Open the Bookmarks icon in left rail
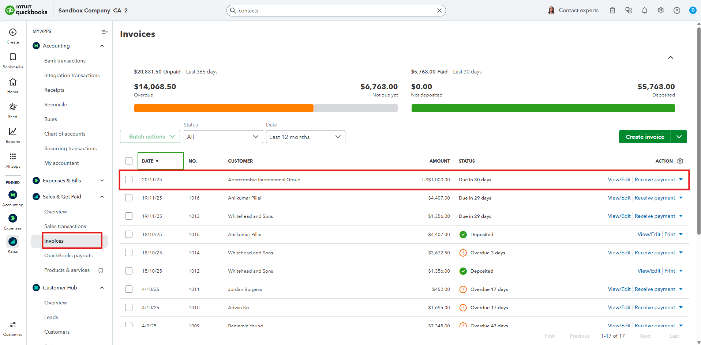 pos(13,57)
